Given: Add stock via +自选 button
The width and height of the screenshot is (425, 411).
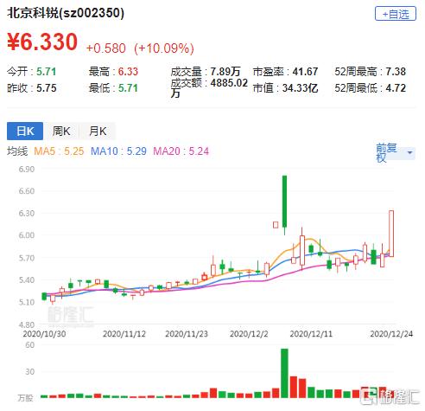Looking at the screenshot, I should click(395, 14).
